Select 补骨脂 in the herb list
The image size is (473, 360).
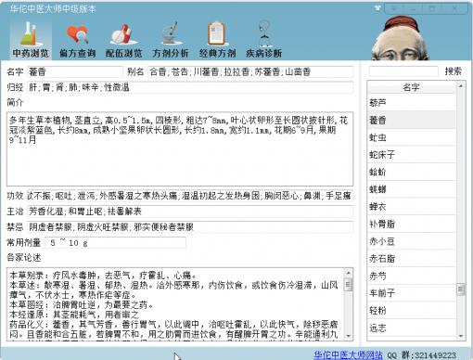click(x=412, y=224)
